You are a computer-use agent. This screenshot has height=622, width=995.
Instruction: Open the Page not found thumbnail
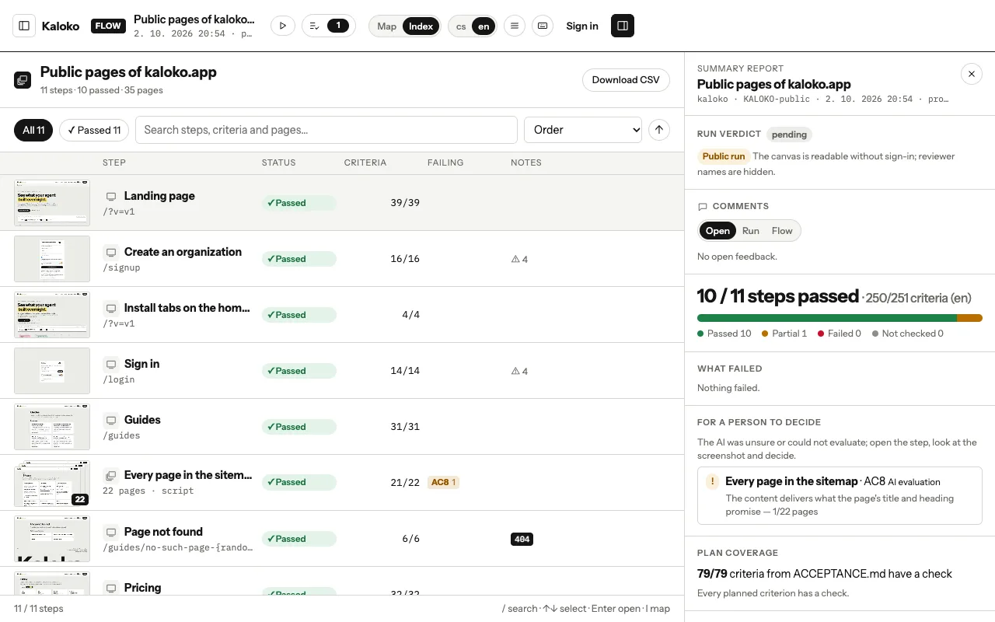tap(52, 539)
